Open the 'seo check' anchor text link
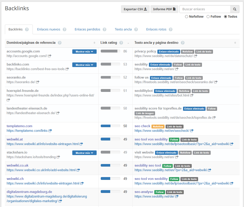Screen dimensions: 244x207 143,126
